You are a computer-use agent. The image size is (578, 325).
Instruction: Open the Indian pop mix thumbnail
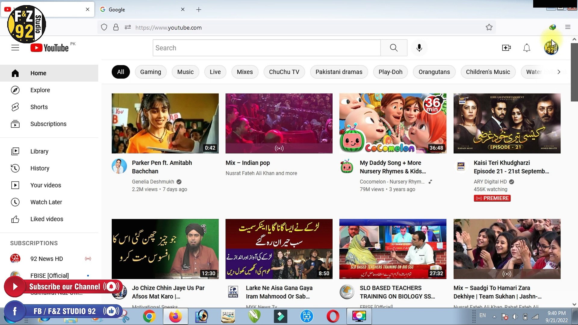pyautogui.click(x=279, y=123)
